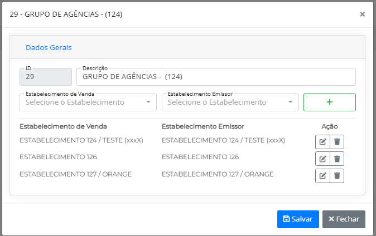
Task: Click ESTABELECIMENTO 124 / TESTE in Emissor column
Action: click(224, 140)
